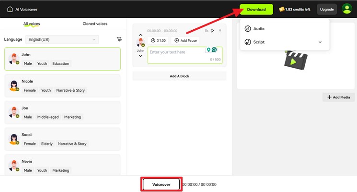Click the Youth tag on John
The width and height of the screenshot is (357, 192).
(42, 63)
